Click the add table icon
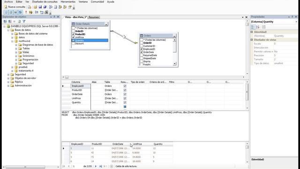The height and width of the screenshot is (169, 300). pyautogui.click(x=42, y=12)
